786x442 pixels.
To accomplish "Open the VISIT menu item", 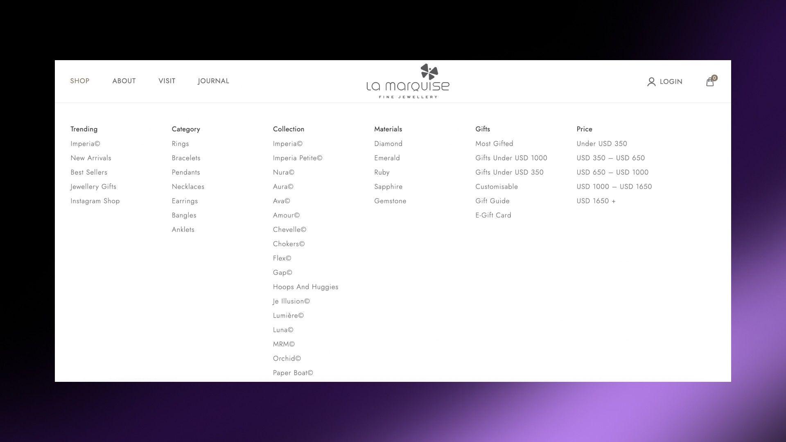I will [167, 81].
